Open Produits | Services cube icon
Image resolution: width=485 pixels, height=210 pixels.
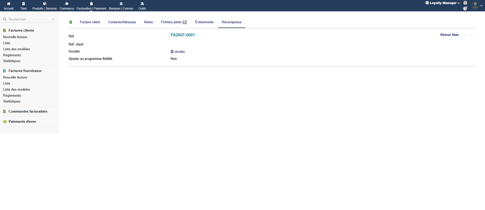click(44, 4)
